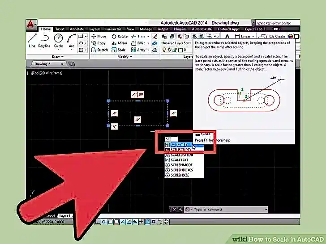Click the Text annotation A icon

(x=227, y=37)
